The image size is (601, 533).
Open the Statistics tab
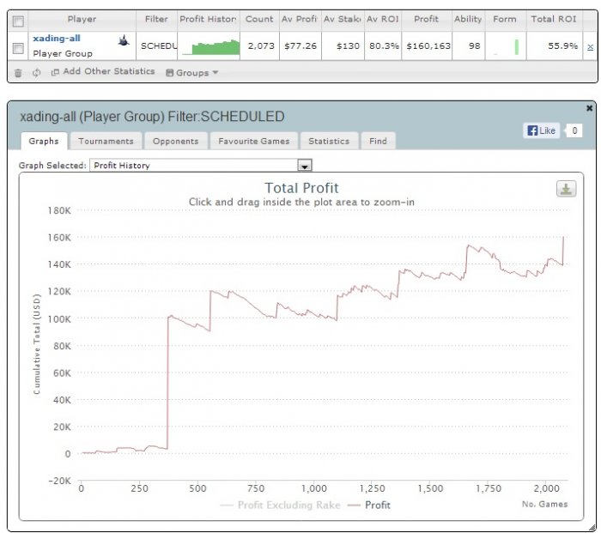[x=329, y=141]
